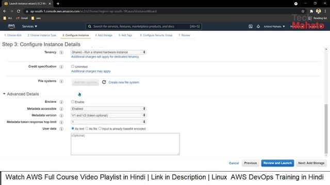Screen dimensions: 330x185
Task: Click the Additional charges may apply link
Action: point(91,71)
